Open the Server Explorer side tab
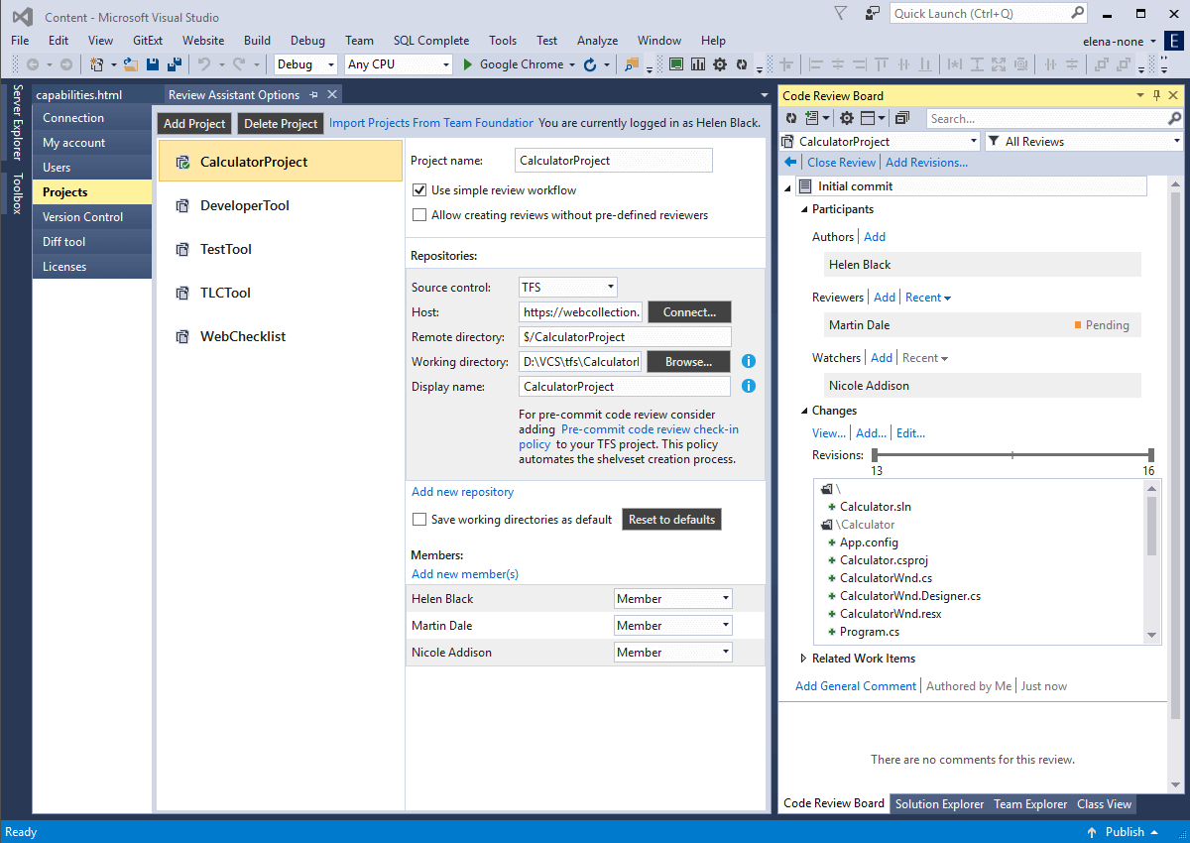The width and height of the screenshot is (1190, 843). 17,123
